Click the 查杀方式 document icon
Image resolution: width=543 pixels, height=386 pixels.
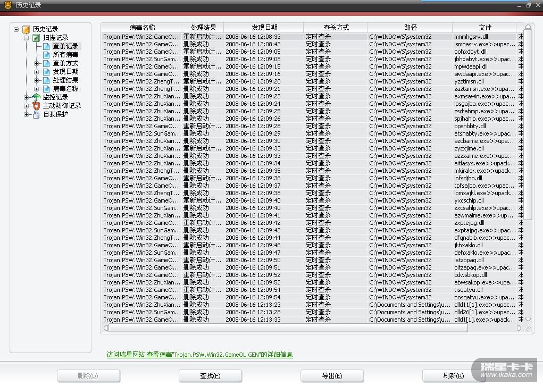tap(46, 63)
